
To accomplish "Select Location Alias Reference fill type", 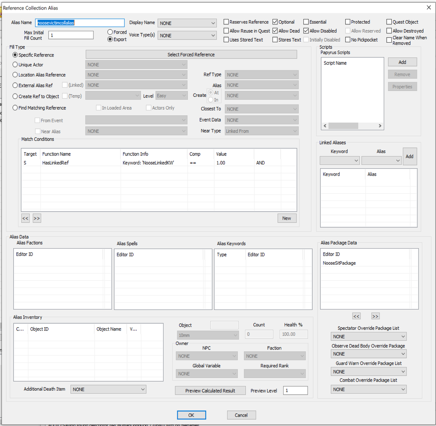I will click(15, 75).
